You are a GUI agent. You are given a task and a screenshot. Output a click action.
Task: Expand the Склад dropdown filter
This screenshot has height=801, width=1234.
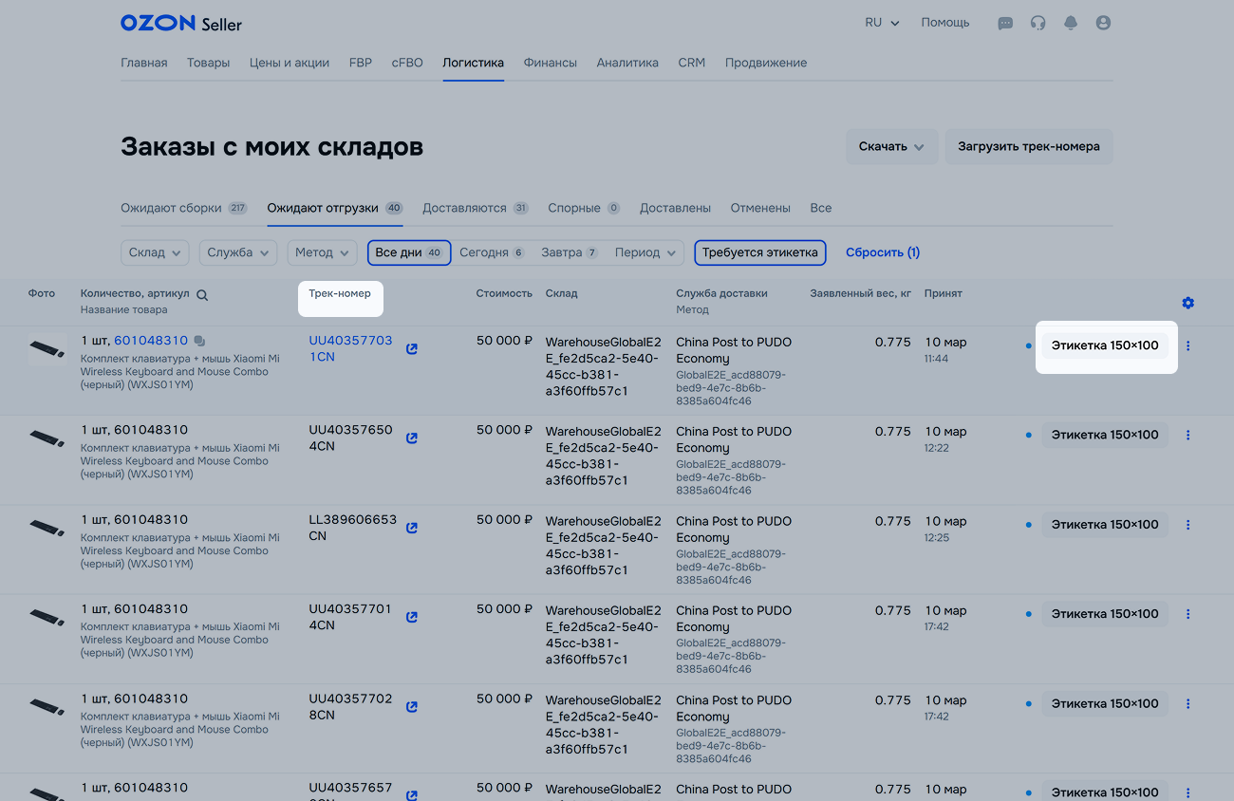(155, 252)
